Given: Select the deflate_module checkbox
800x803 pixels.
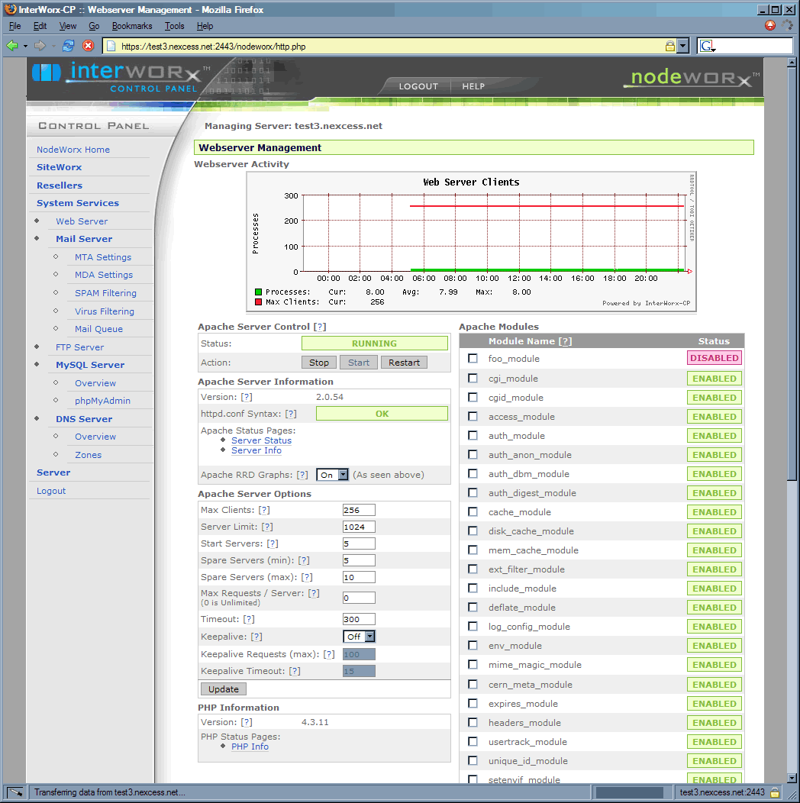Looking at the screenshot, I should tap(473, 608).
